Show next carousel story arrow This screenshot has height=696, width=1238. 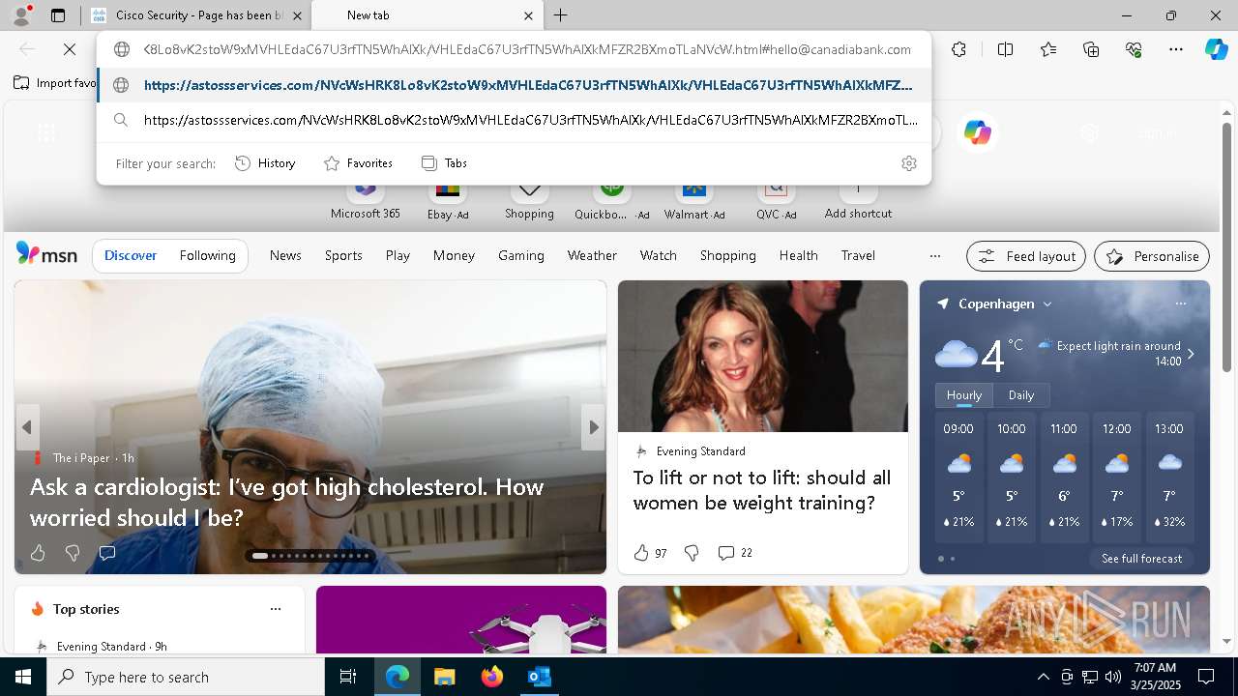593,427
